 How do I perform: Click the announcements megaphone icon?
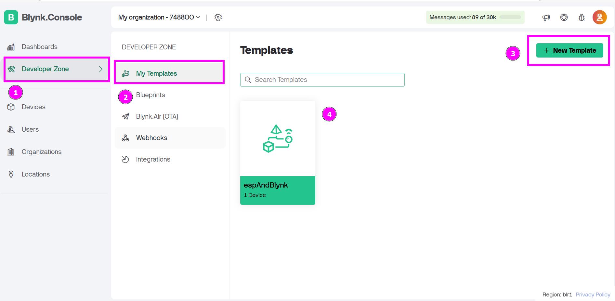(546, 18)
